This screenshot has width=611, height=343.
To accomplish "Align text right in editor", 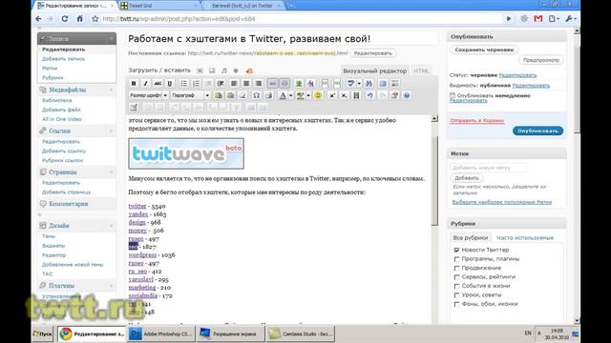I will (x=259, y=83).
